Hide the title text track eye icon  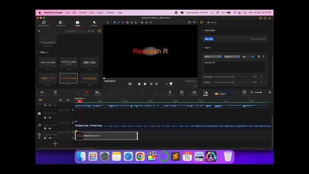point(50,138)
